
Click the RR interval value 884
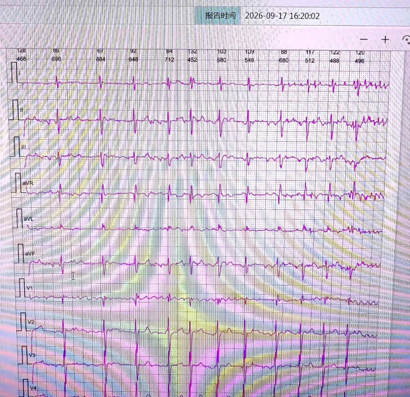click(x=101, y=59)
